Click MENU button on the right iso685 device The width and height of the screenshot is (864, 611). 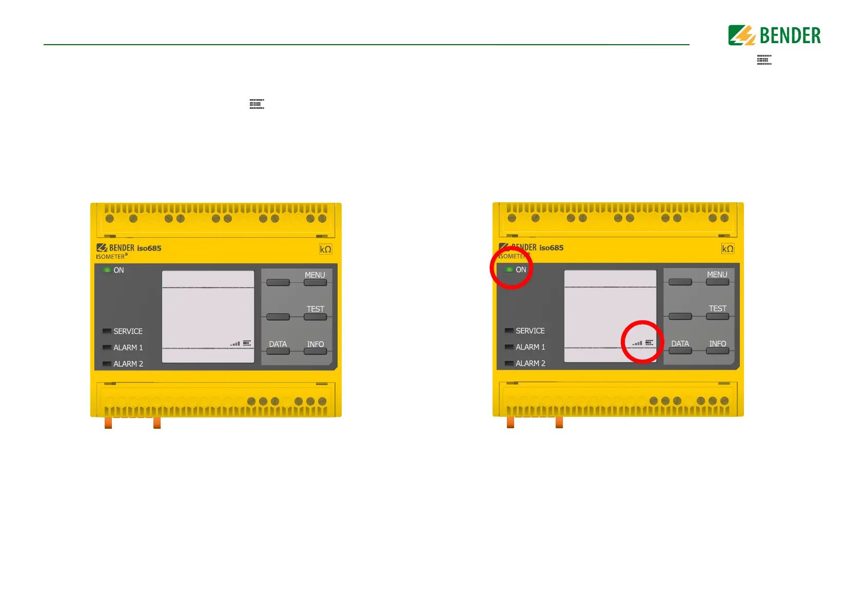tap(717, 282)
